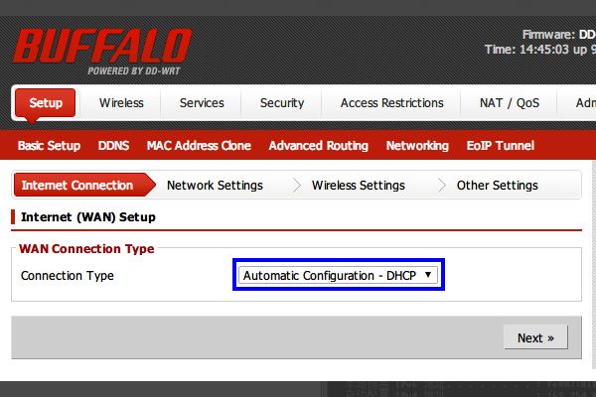Jump to Wireless Settings step
The width and height of the screenshot is (596, 397).
pos(358,186)
